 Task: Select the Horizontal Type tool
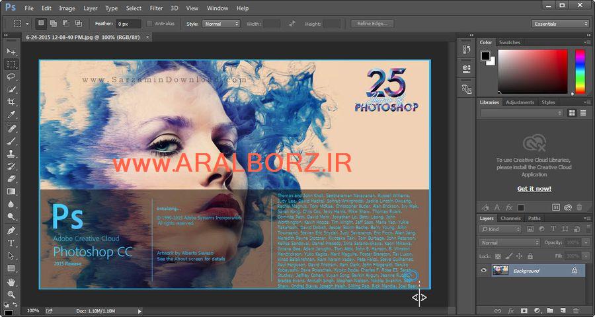click(x=11, y=243)
